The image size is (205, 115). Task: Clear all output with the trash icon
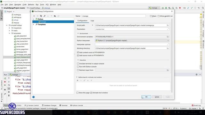coord(9,96)
